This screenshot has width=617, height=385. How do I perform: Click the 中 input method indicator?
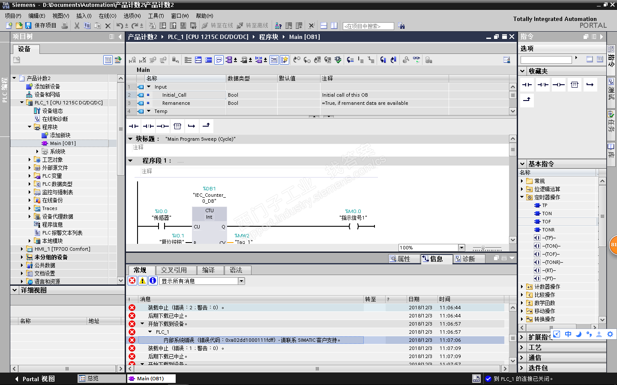tap(568, 334)
